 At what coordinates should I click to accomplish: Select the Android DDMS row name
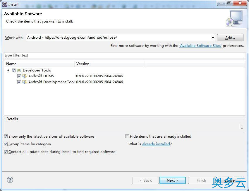coord(41,76)
